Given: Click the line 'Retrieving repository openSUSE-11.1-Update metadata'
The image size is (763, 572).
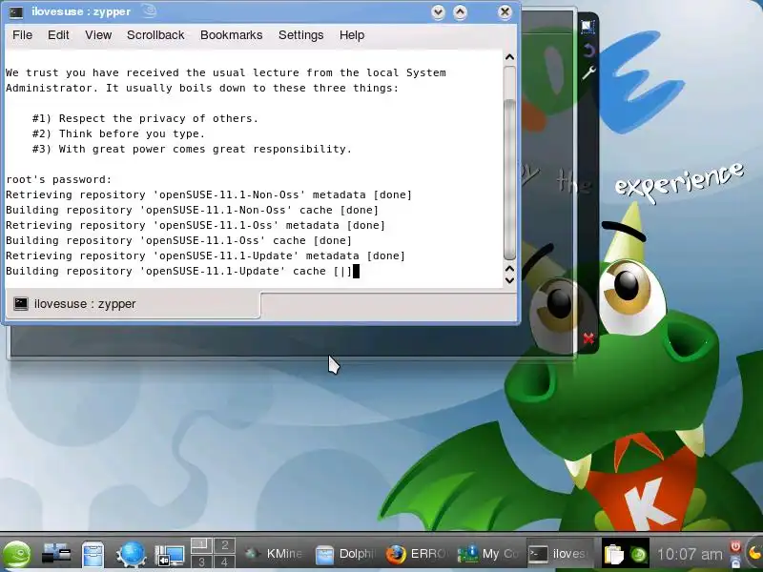Looking at the screenshot, I should tap(205, 255).
